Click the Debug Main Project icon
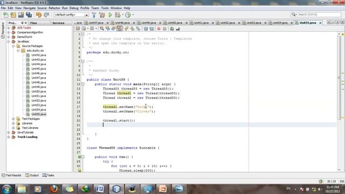The image size is (345, 194). coord(118,15)
